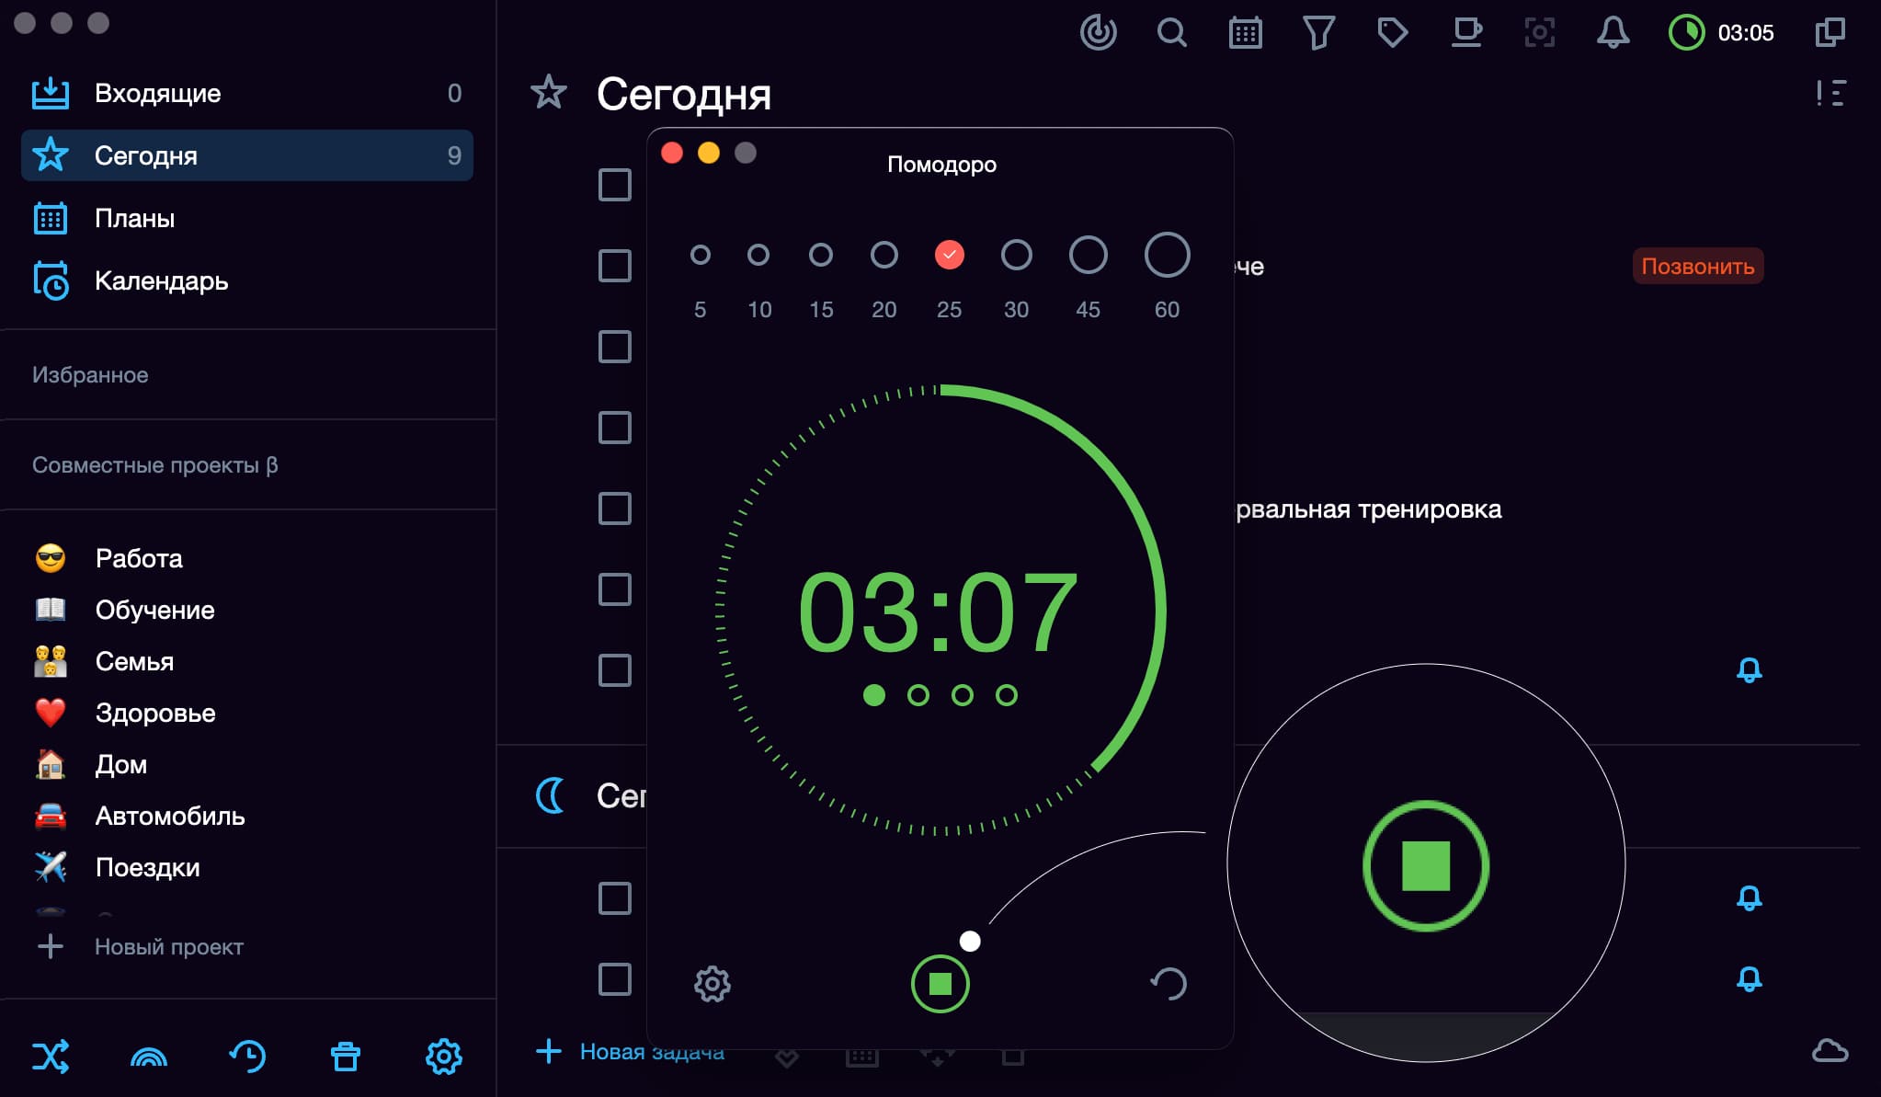
Task: Click the Позвонить tag label
Action: click(1697, 266)
